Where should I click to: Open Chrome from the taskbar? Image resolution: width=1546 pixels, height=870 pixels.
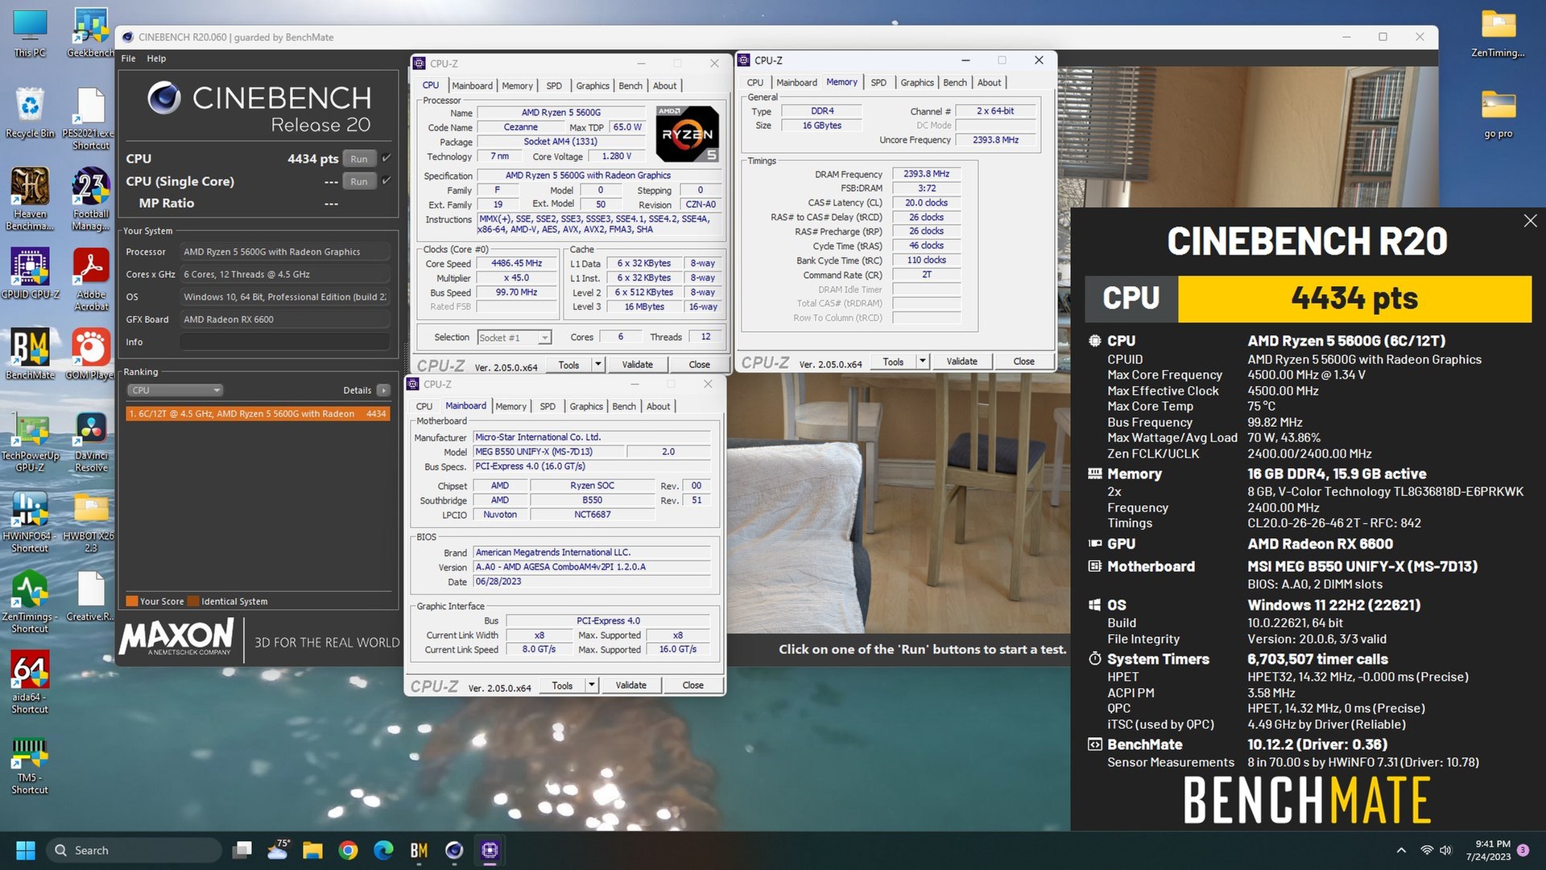pos(348,851)
